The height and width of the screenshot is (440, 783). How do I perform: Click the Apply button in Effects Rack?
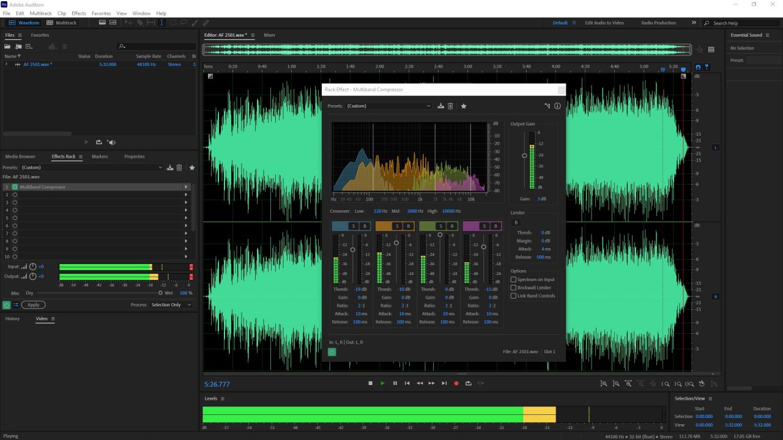tap(33, 304)
